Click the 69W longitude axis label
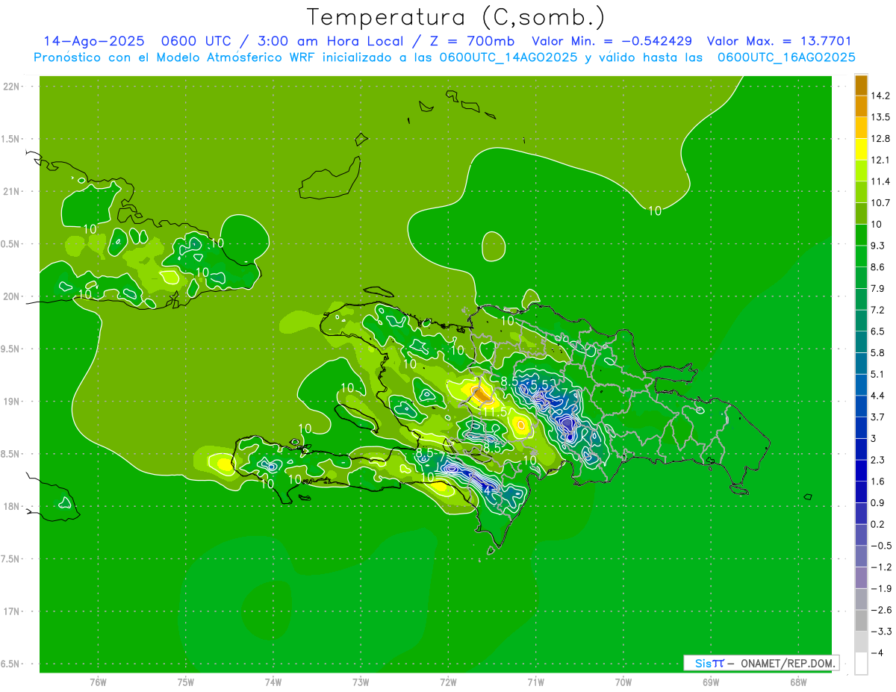The width and height of the screenshot is (896, 692). point(710,682)
